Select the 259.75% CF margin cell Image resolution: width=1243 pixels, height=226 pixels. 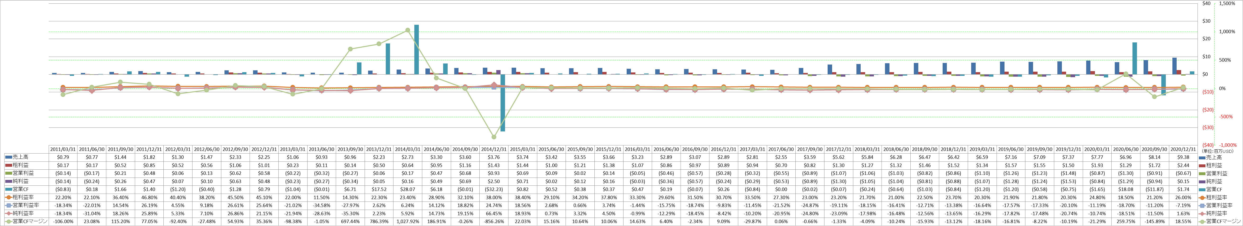(x=1126, y=221)
